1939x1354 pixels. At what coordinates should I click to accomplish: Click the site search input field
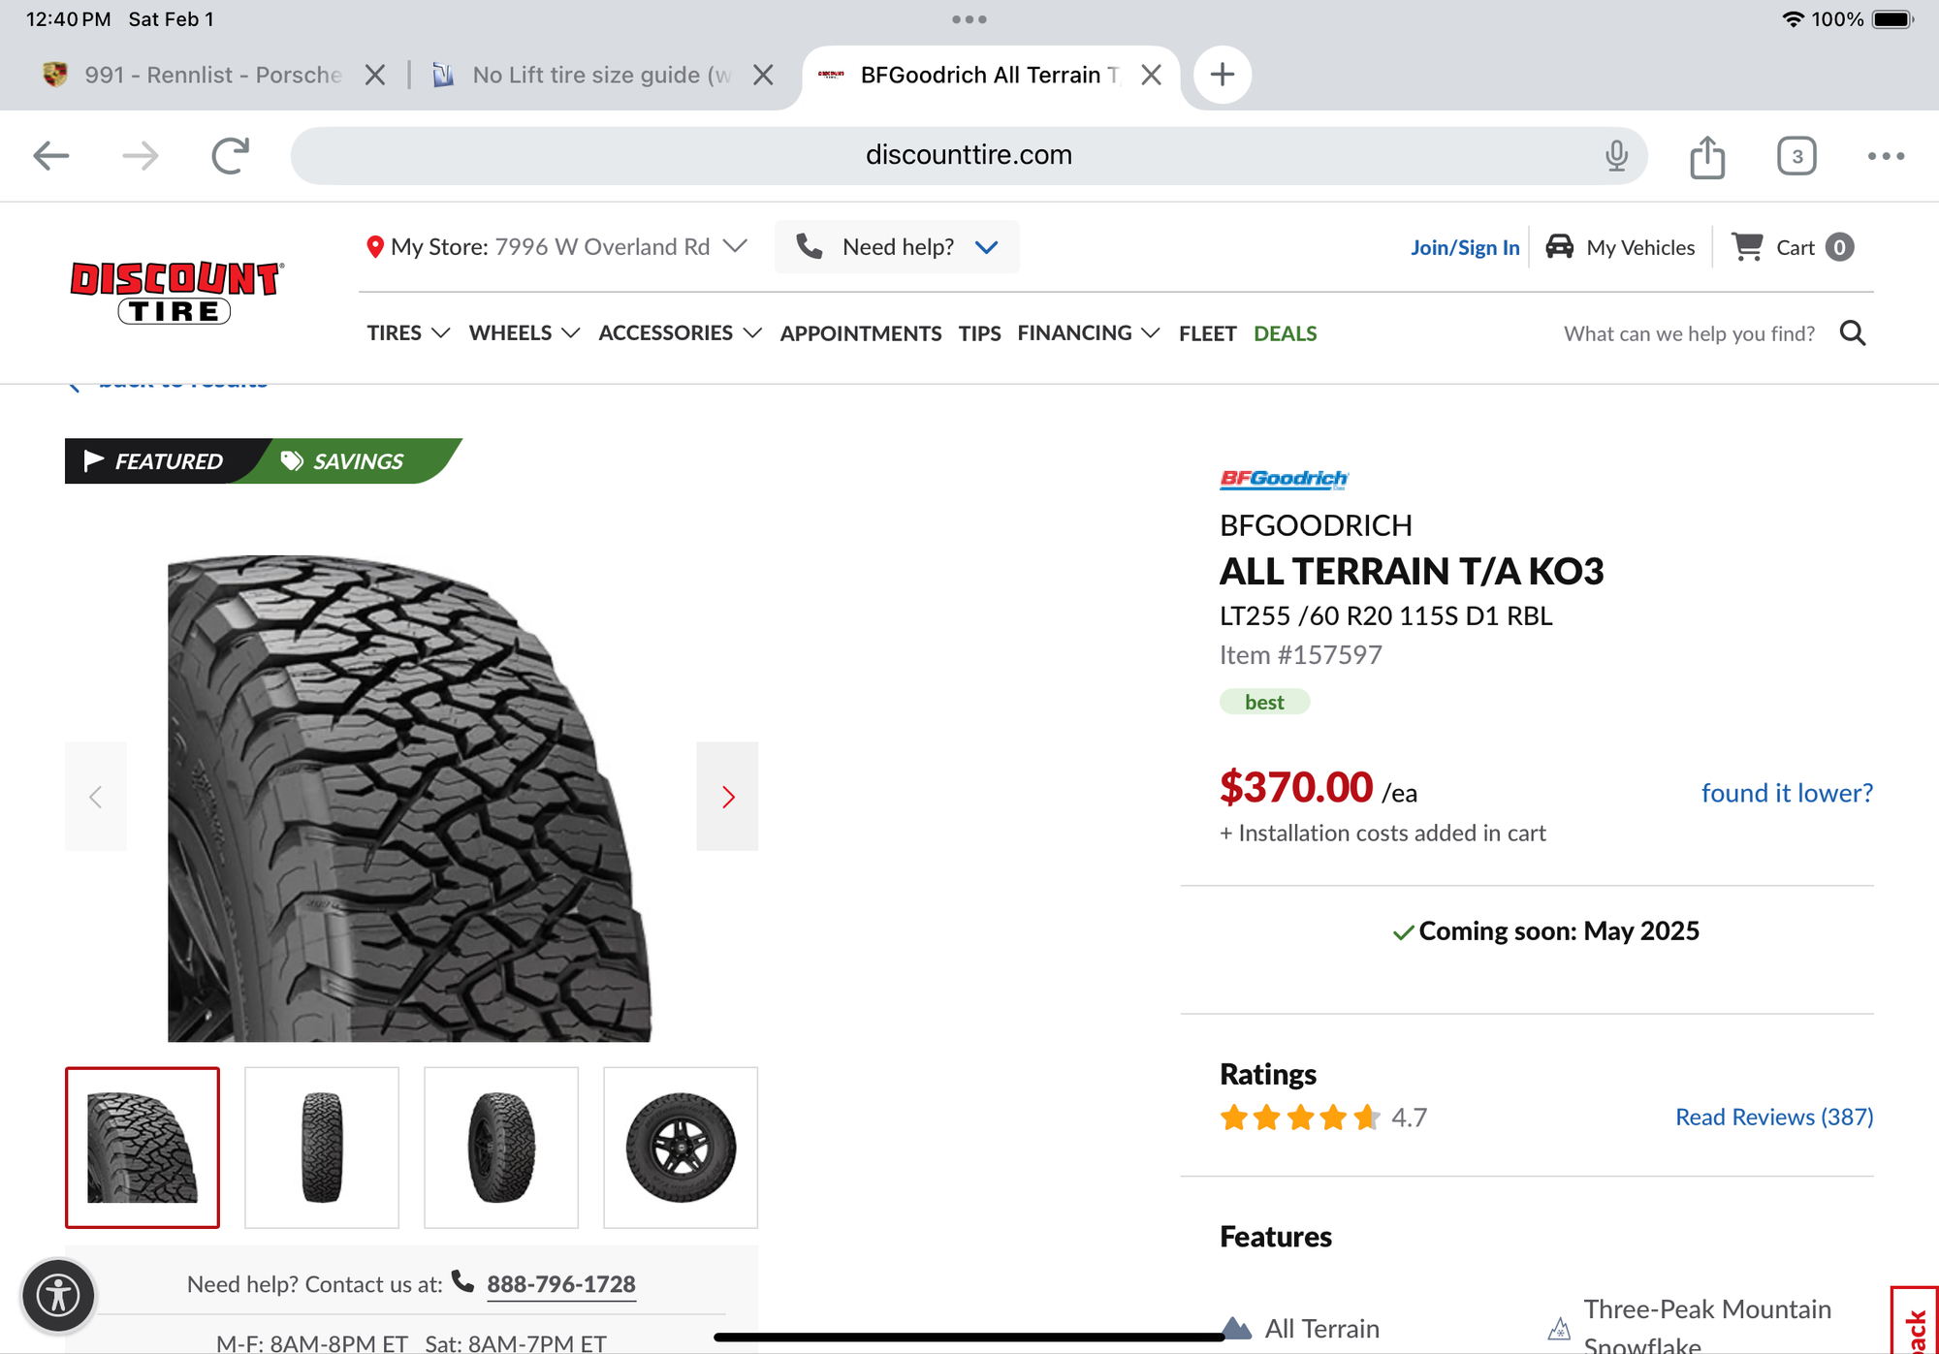tap(1688, 333)
